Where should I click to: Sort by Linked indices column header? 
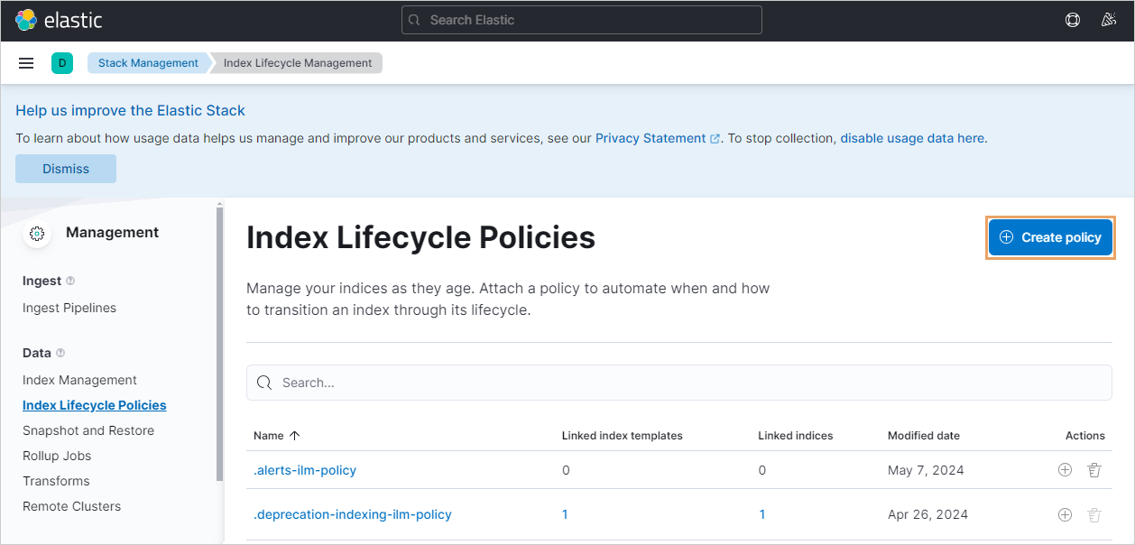[795, 436]
